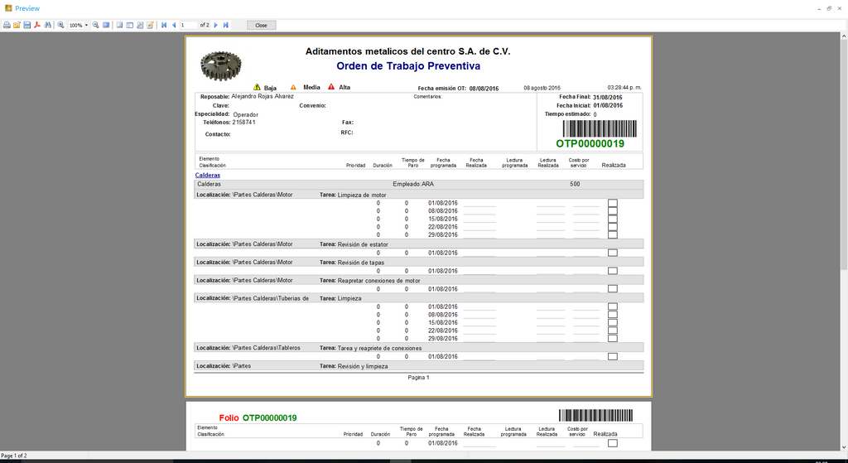The image size is (848, 463).
Task: Click the Close preview button
Action: [x=261, y=26]
